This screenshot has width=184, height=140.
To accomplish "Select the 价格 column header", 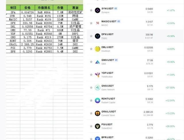I will [x=28, y=8].
